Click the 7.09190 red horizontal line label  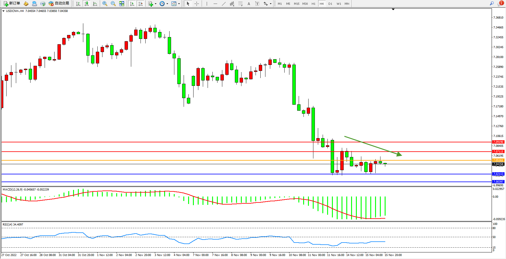tap(499, 142)
